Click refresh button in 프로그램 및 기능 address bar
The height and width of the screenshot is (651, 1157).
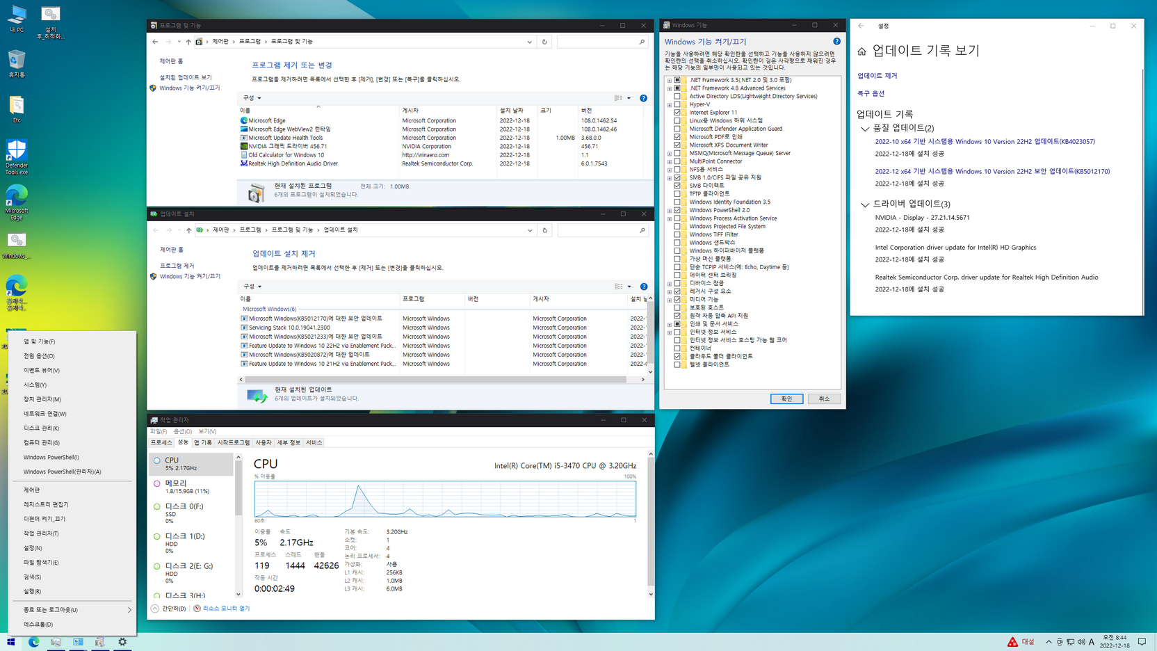pyautogui.click(x=544, y=42)
